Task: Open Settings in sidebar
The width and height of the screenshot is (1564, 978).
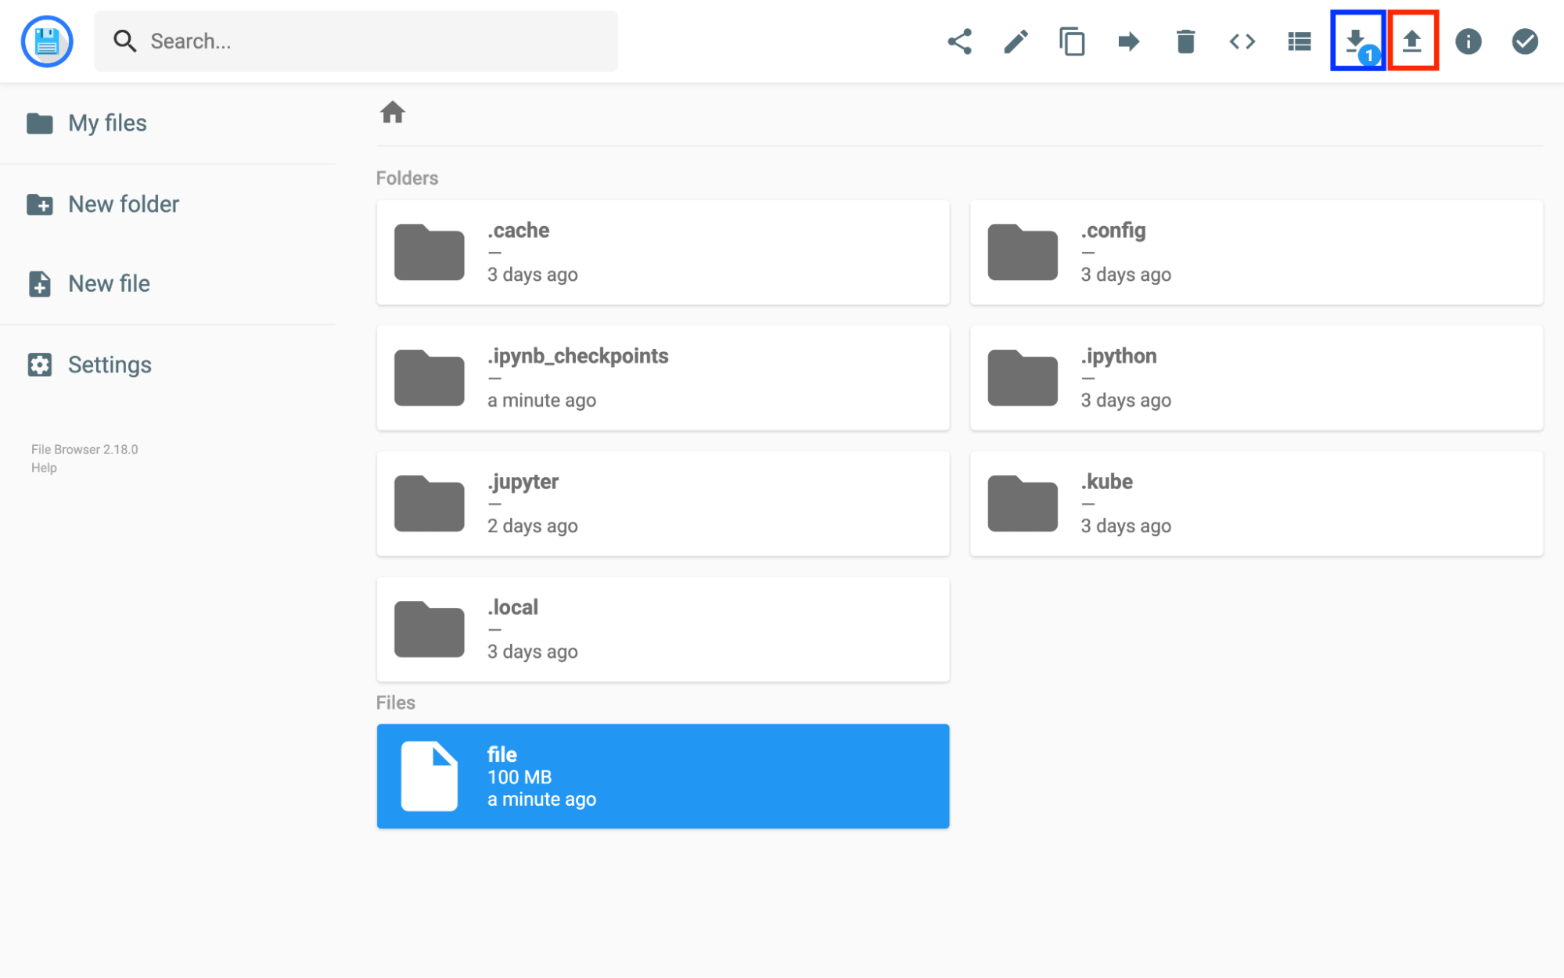Action: click(89, 365)
